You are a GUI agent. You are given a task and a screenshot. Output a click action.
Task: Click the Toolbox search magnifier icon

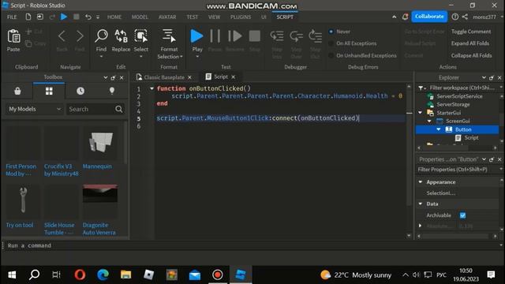tap(119, 109)
